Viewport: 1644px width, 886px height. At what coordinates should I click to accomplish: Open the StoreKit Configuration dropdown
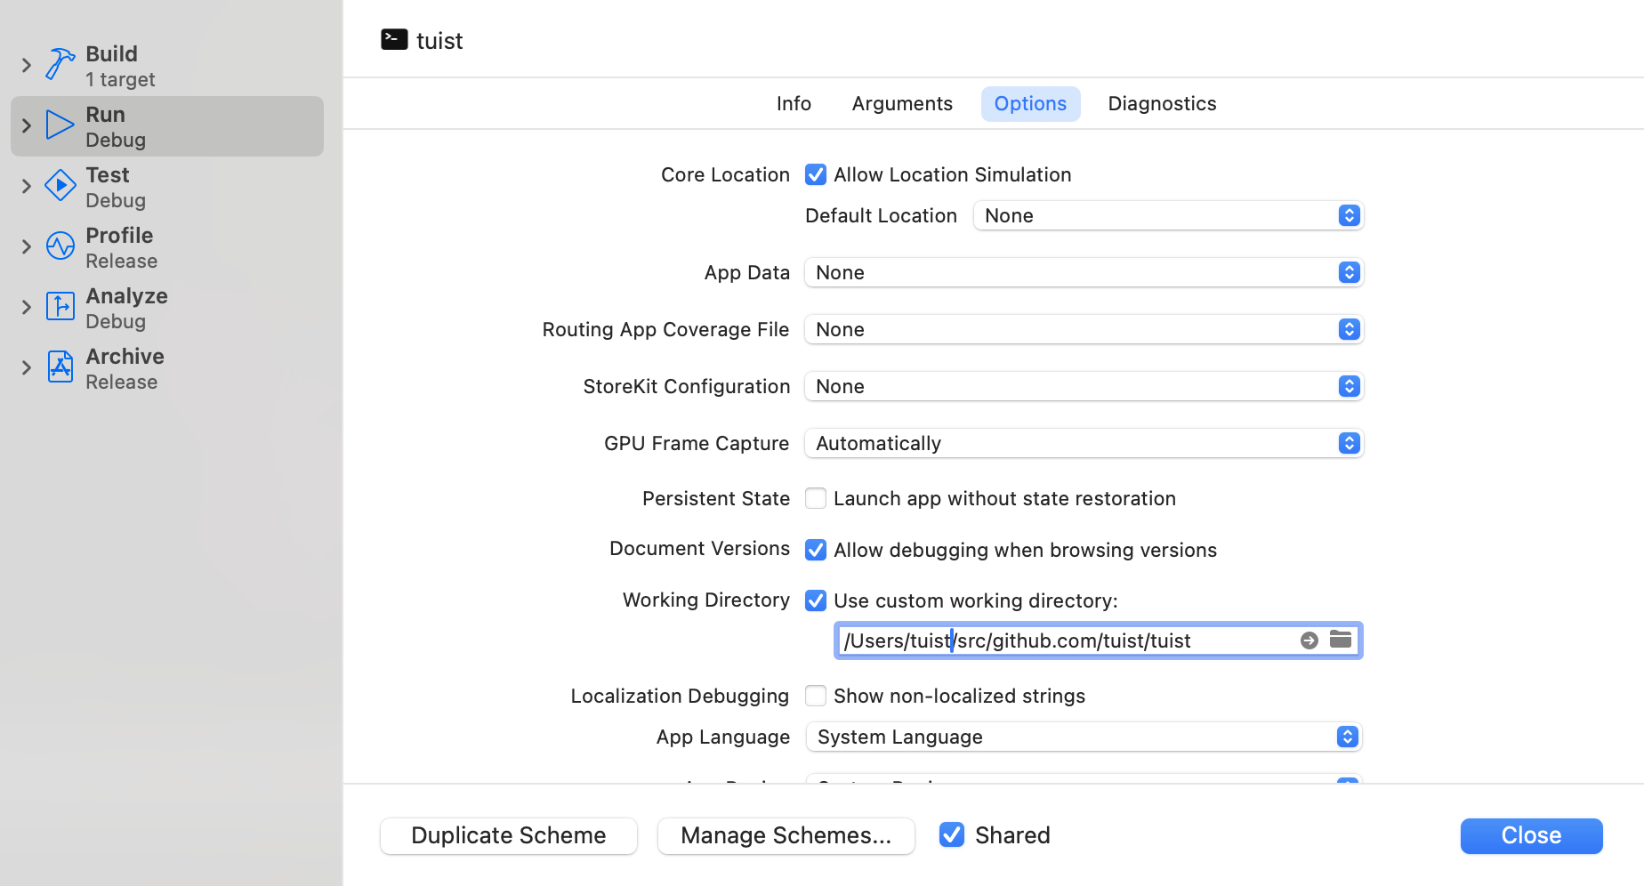(1083, 386)
